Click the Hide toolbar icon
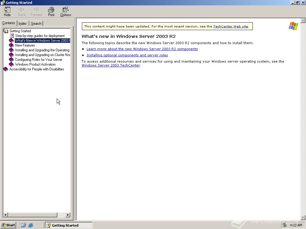 [x=7, y=12]
